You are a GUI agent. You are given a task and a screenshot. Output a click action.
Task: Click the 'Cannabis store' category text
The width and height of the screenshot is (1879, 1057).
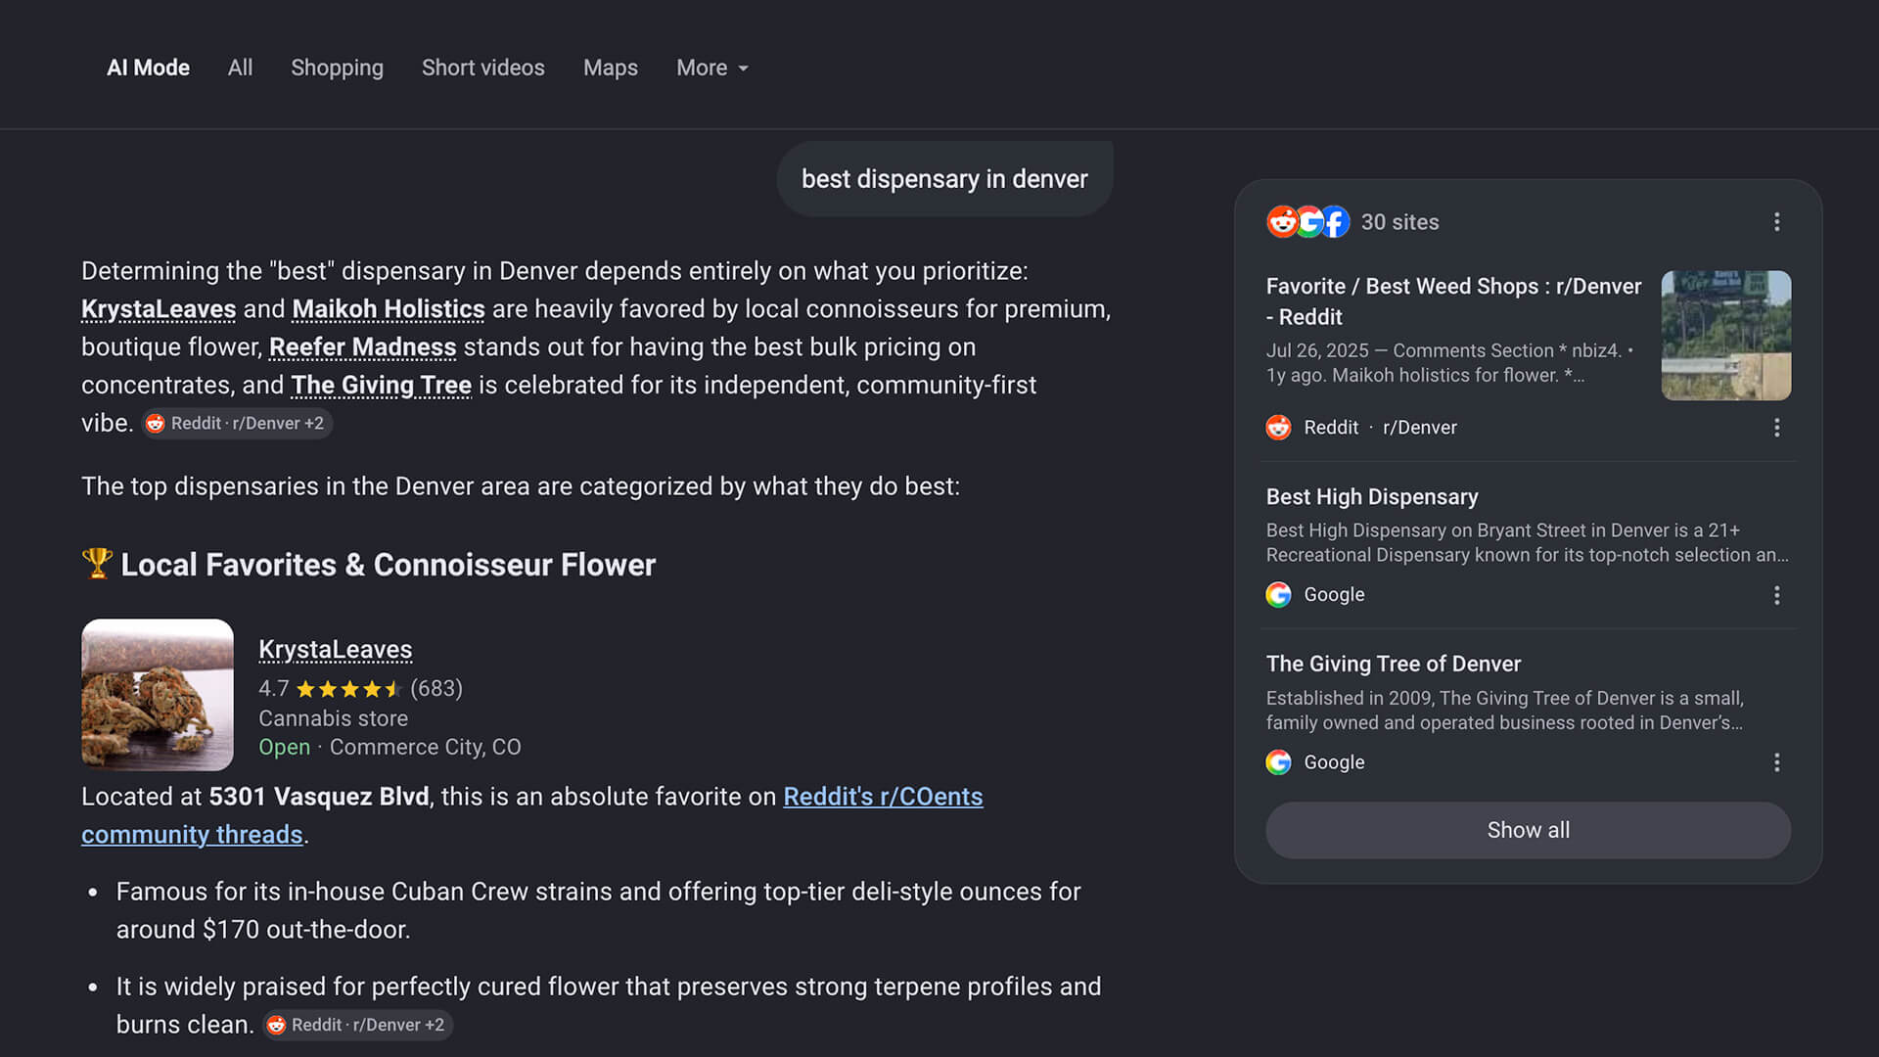coord(333,719)
